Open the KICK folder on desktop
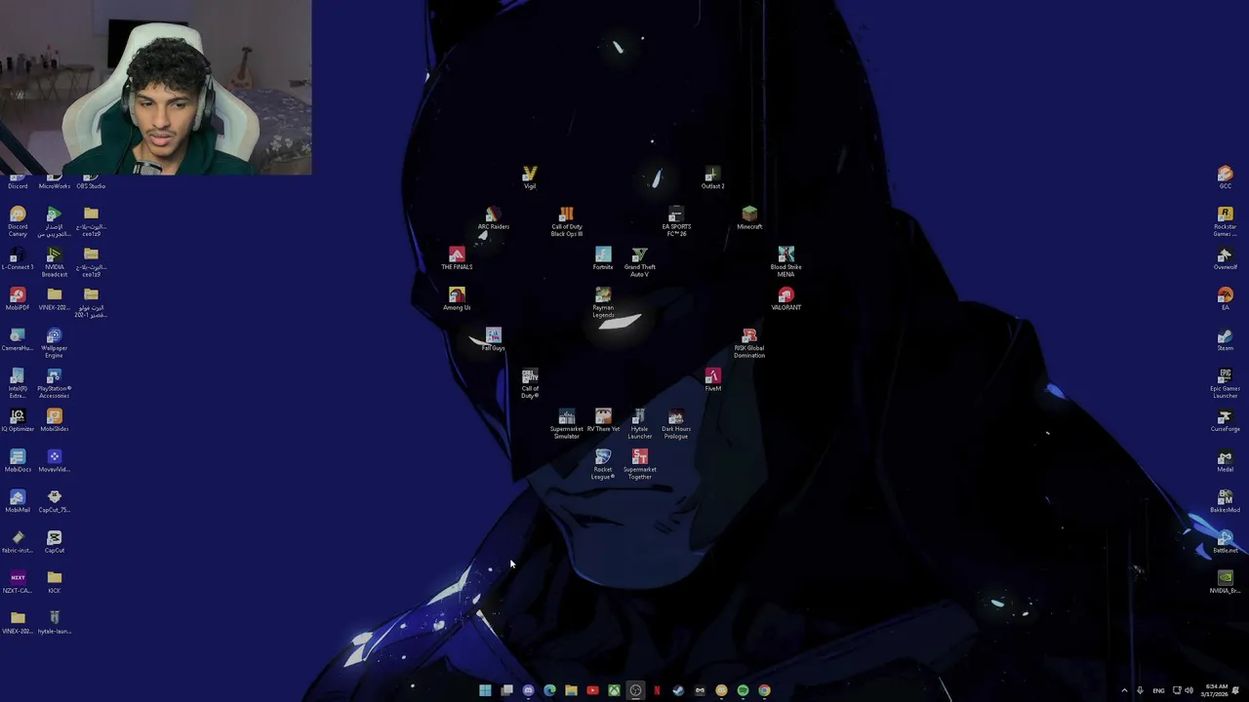This screenshot has height=702, width=1249. tap(54, 582)
